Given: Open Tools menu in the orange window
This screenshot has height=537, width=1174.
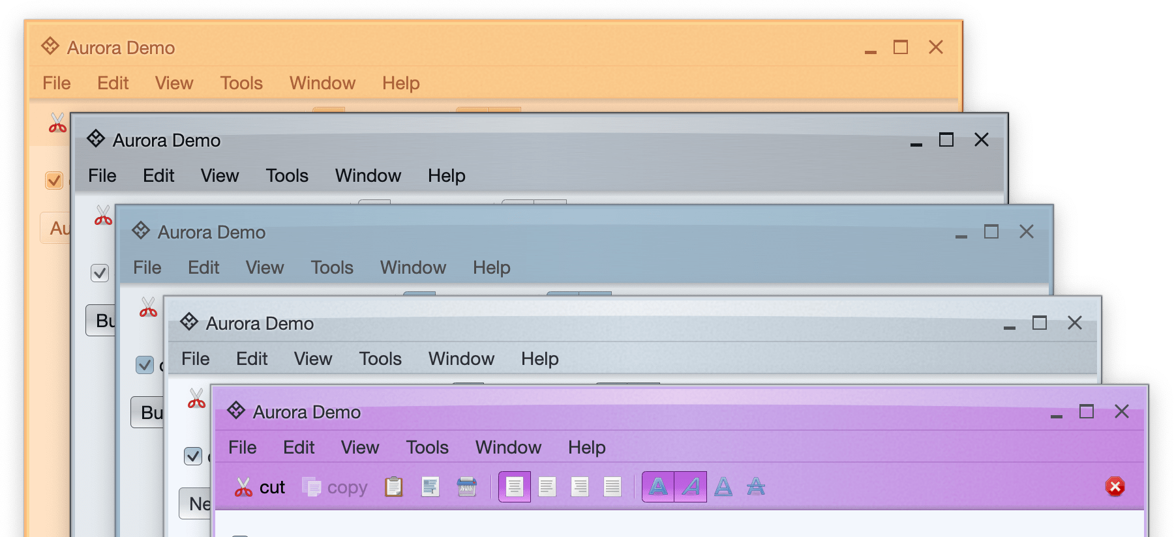Looking at the screenshot, I should [x=241, y=83].
